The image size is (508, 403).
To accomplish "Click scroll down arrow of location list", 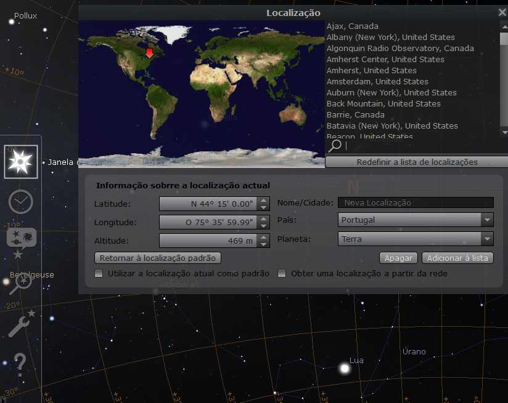I will (504, 132).
